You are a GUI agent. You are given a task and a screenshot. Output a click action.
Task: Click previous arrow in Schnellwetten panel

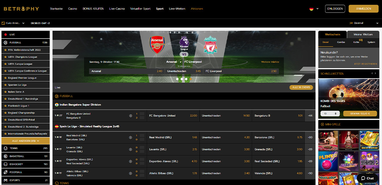click(x=372, y=73)
